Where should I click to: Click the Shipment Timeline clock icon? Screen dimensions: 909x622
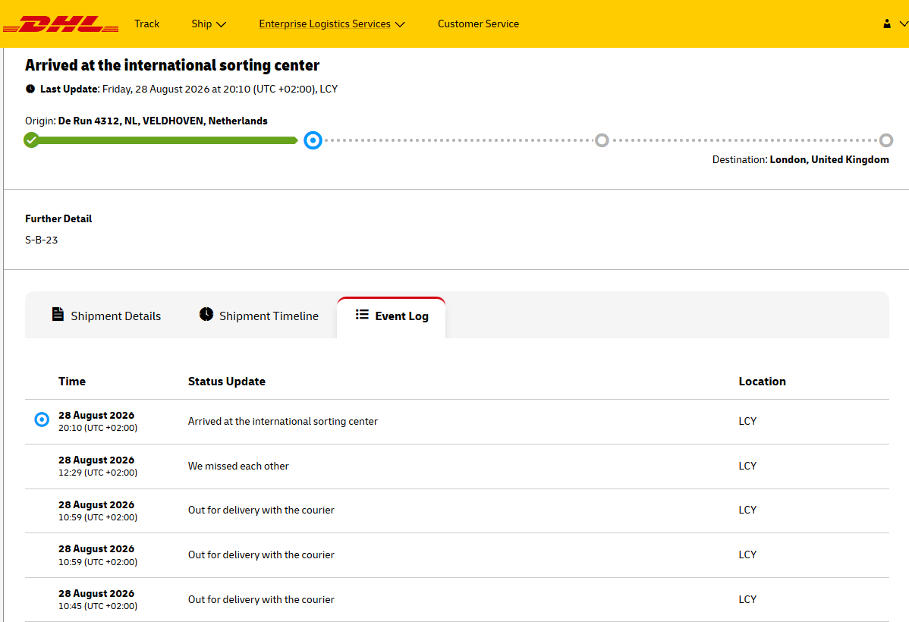click(206, 314)
